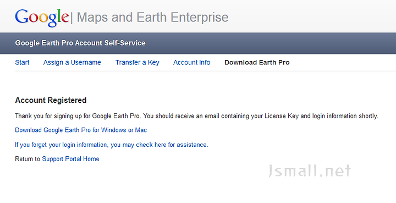Viewport: 396px width, 203px height.
Task: Click the Jsmall.net watermark
Action: coord(309,171)
